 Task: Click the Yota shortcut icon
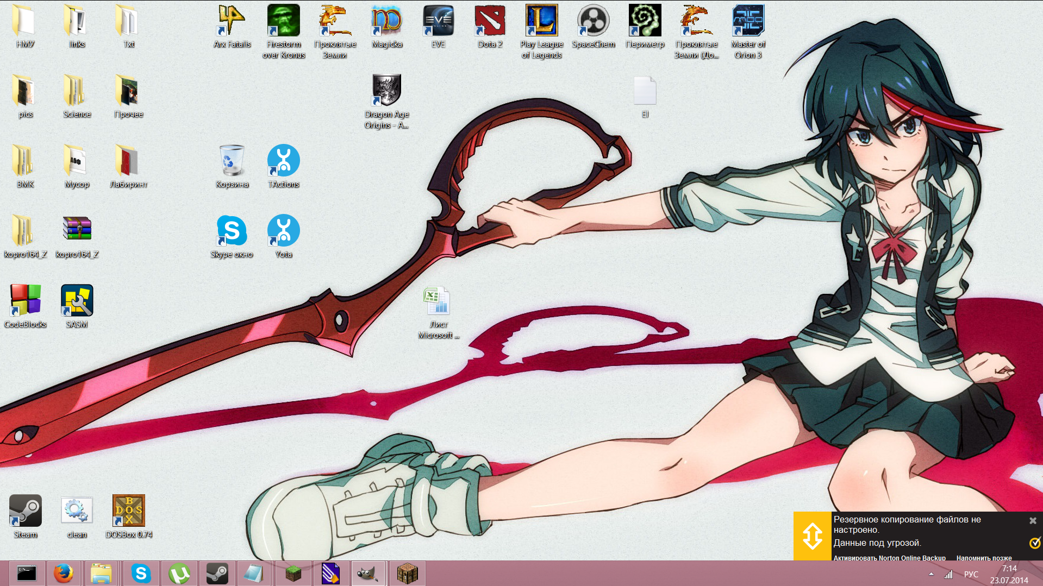284,236
